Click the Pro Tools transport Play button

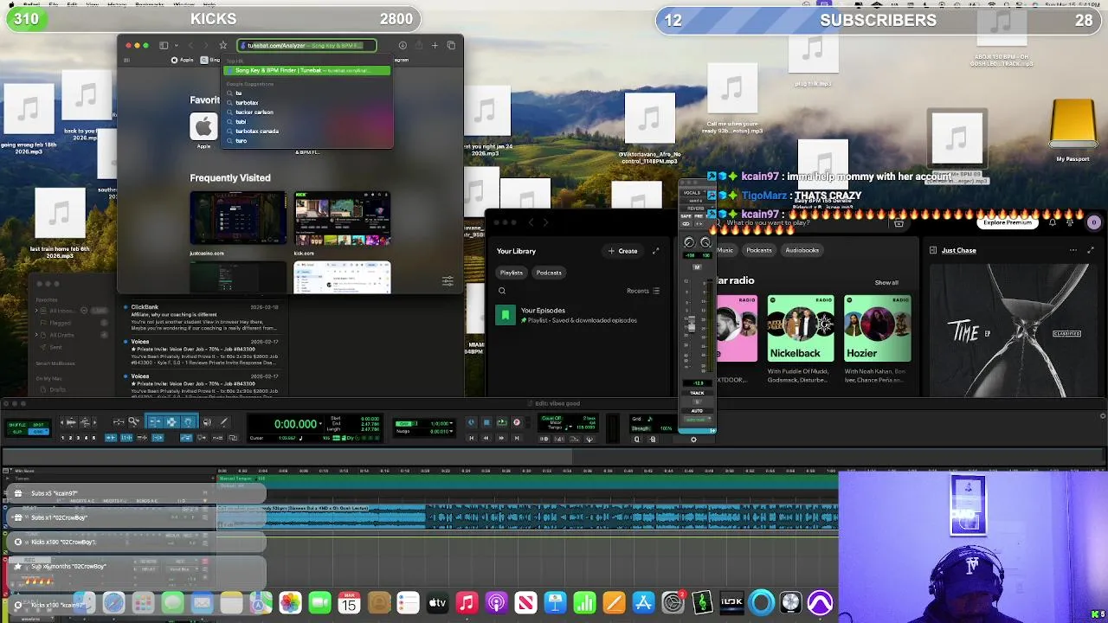pyautogui.click(x=501, y=422)
